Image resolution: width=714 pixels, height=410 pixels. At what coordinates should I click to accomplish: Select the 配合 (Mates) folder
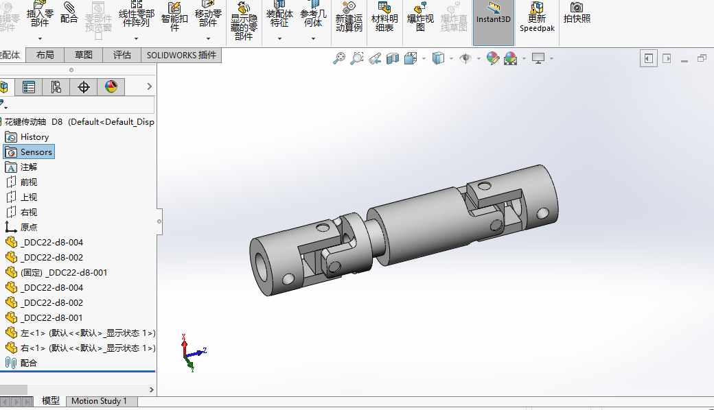click(x=21, y=363)
